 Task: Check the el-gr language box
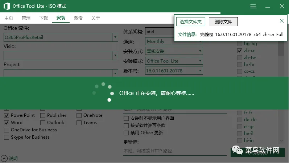pyautogui.click(x=240, y=127)
